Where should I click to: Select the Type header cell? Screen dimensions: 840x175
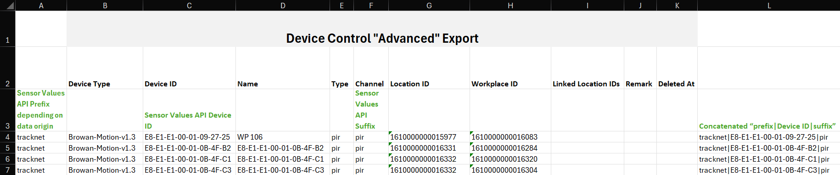(342, 68)
